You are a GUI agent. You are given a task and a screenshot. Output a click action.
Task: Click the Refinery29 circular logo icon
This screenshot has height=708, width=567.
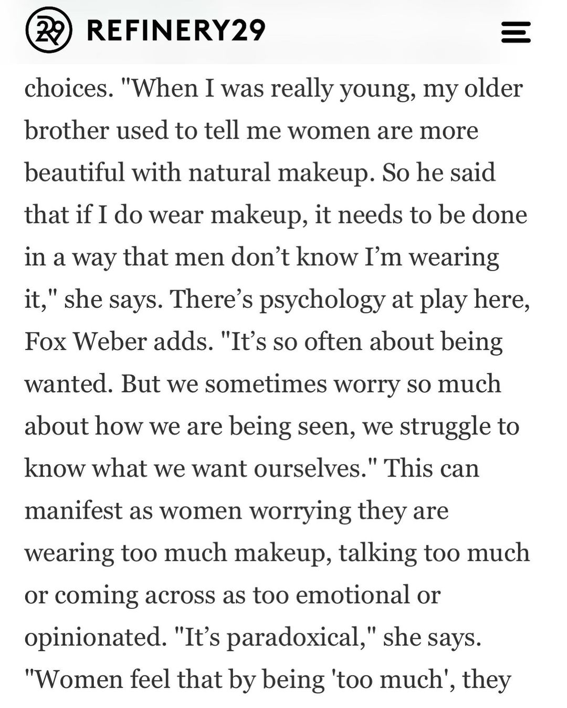[x=48, y=30]
